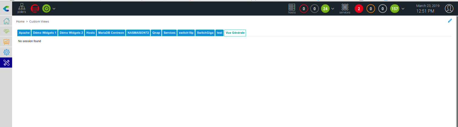The image size is (458, 127).
Task: Select the Démo Widgets 2 tab
Action: [x=71, y=33]
